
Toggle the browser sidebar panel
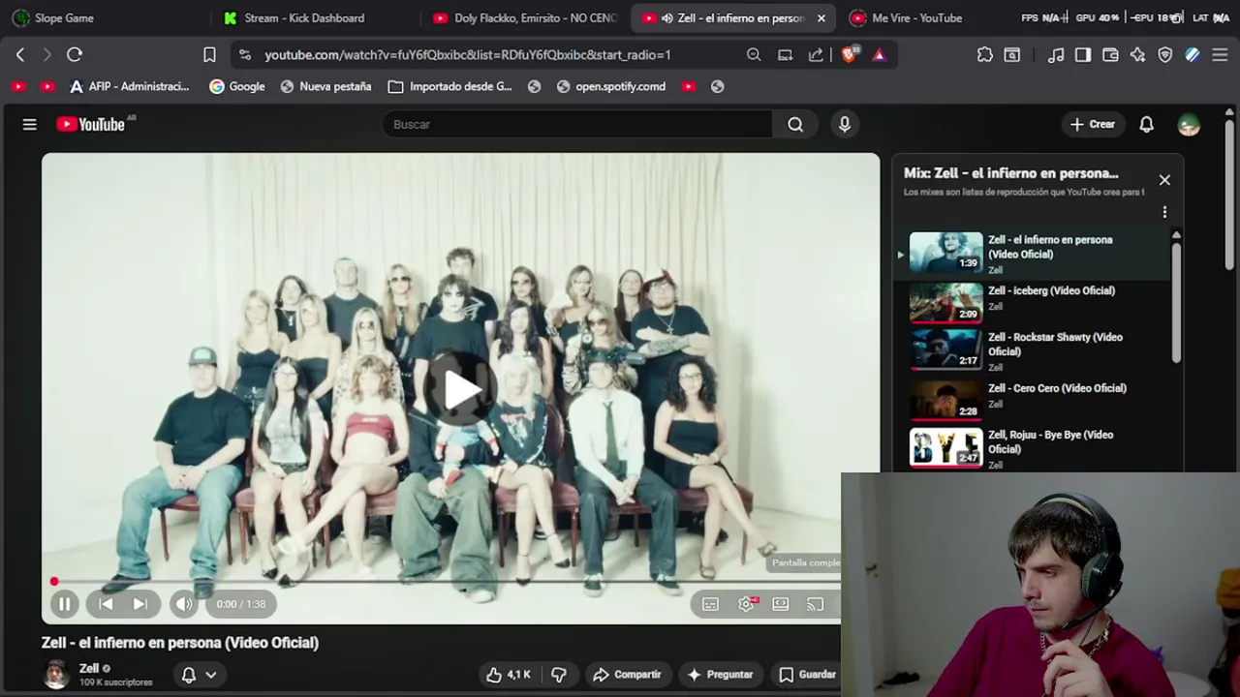point(1083,55)
